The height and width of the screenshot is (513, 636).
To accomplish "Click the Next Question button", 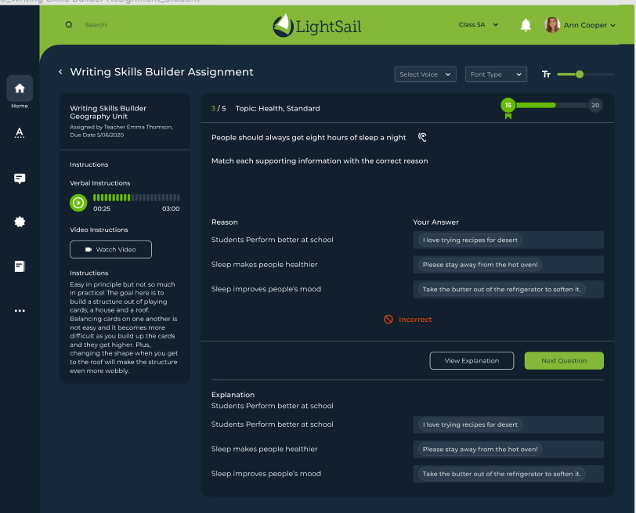I will (x=564, y=360).
